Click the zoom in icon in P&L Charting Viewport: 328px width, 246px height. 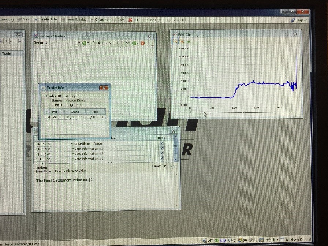coord(175,41)
